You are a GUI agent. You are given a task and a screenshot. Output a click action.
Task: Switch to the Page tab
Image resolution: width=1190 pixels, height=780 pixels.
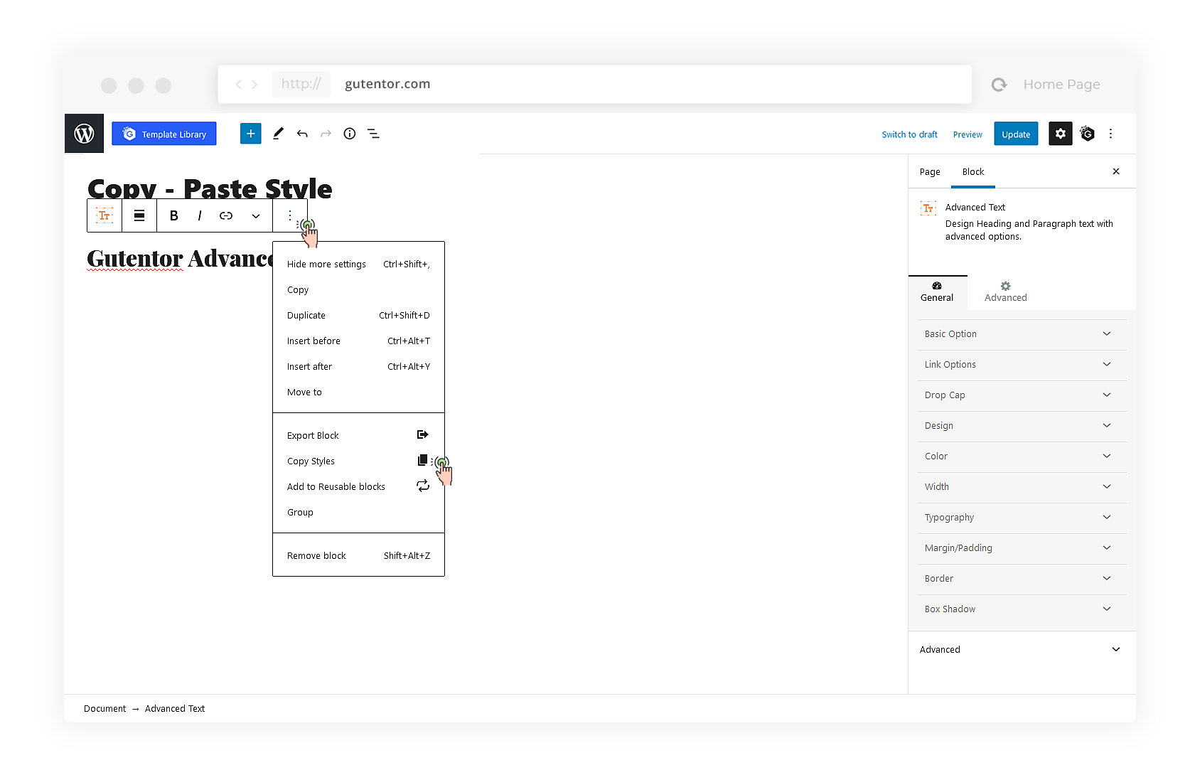point(930,172)
